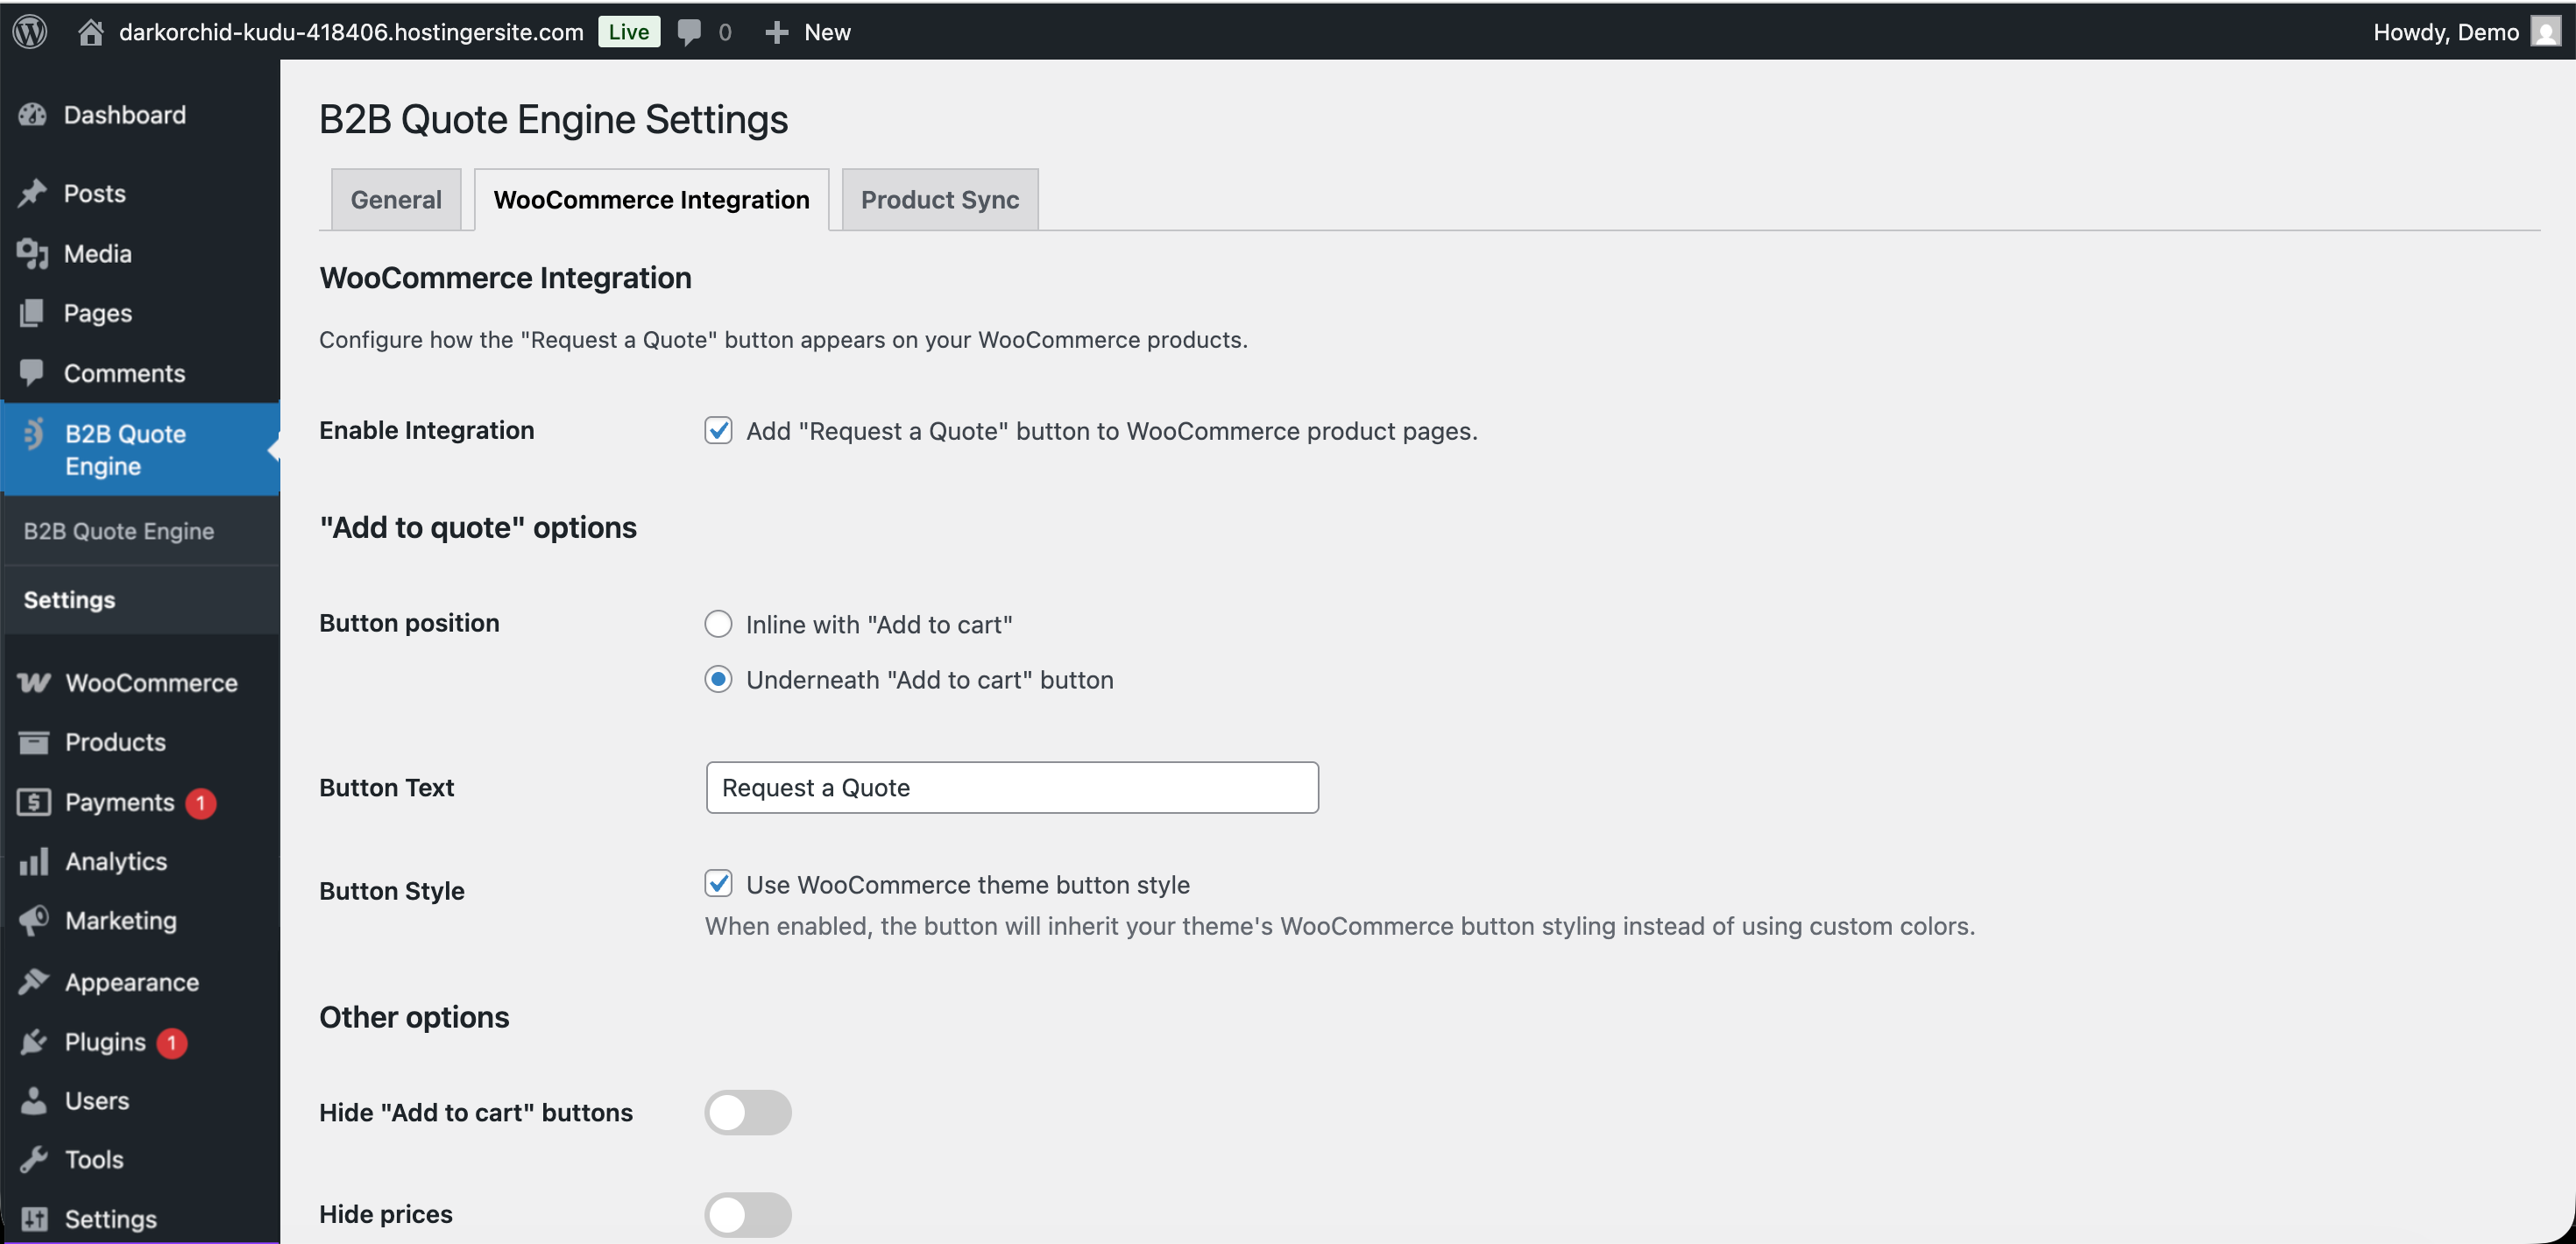Select the Posts pushpin icon
2576x1244 pixels.
(x=33, y=193)
